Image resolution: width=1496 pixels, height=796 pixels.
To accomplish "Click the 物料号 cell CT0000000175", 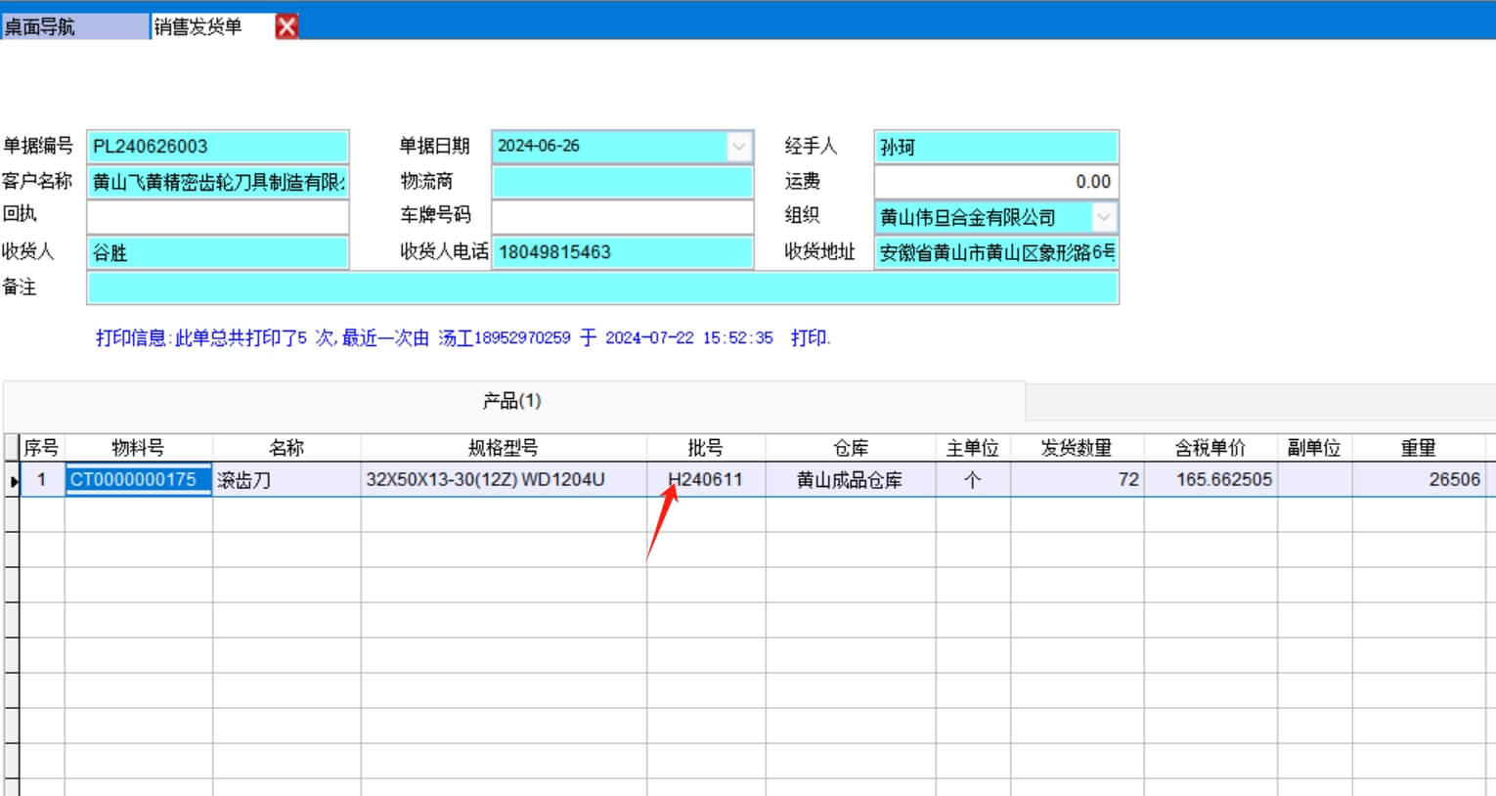I will click(138, 480).
